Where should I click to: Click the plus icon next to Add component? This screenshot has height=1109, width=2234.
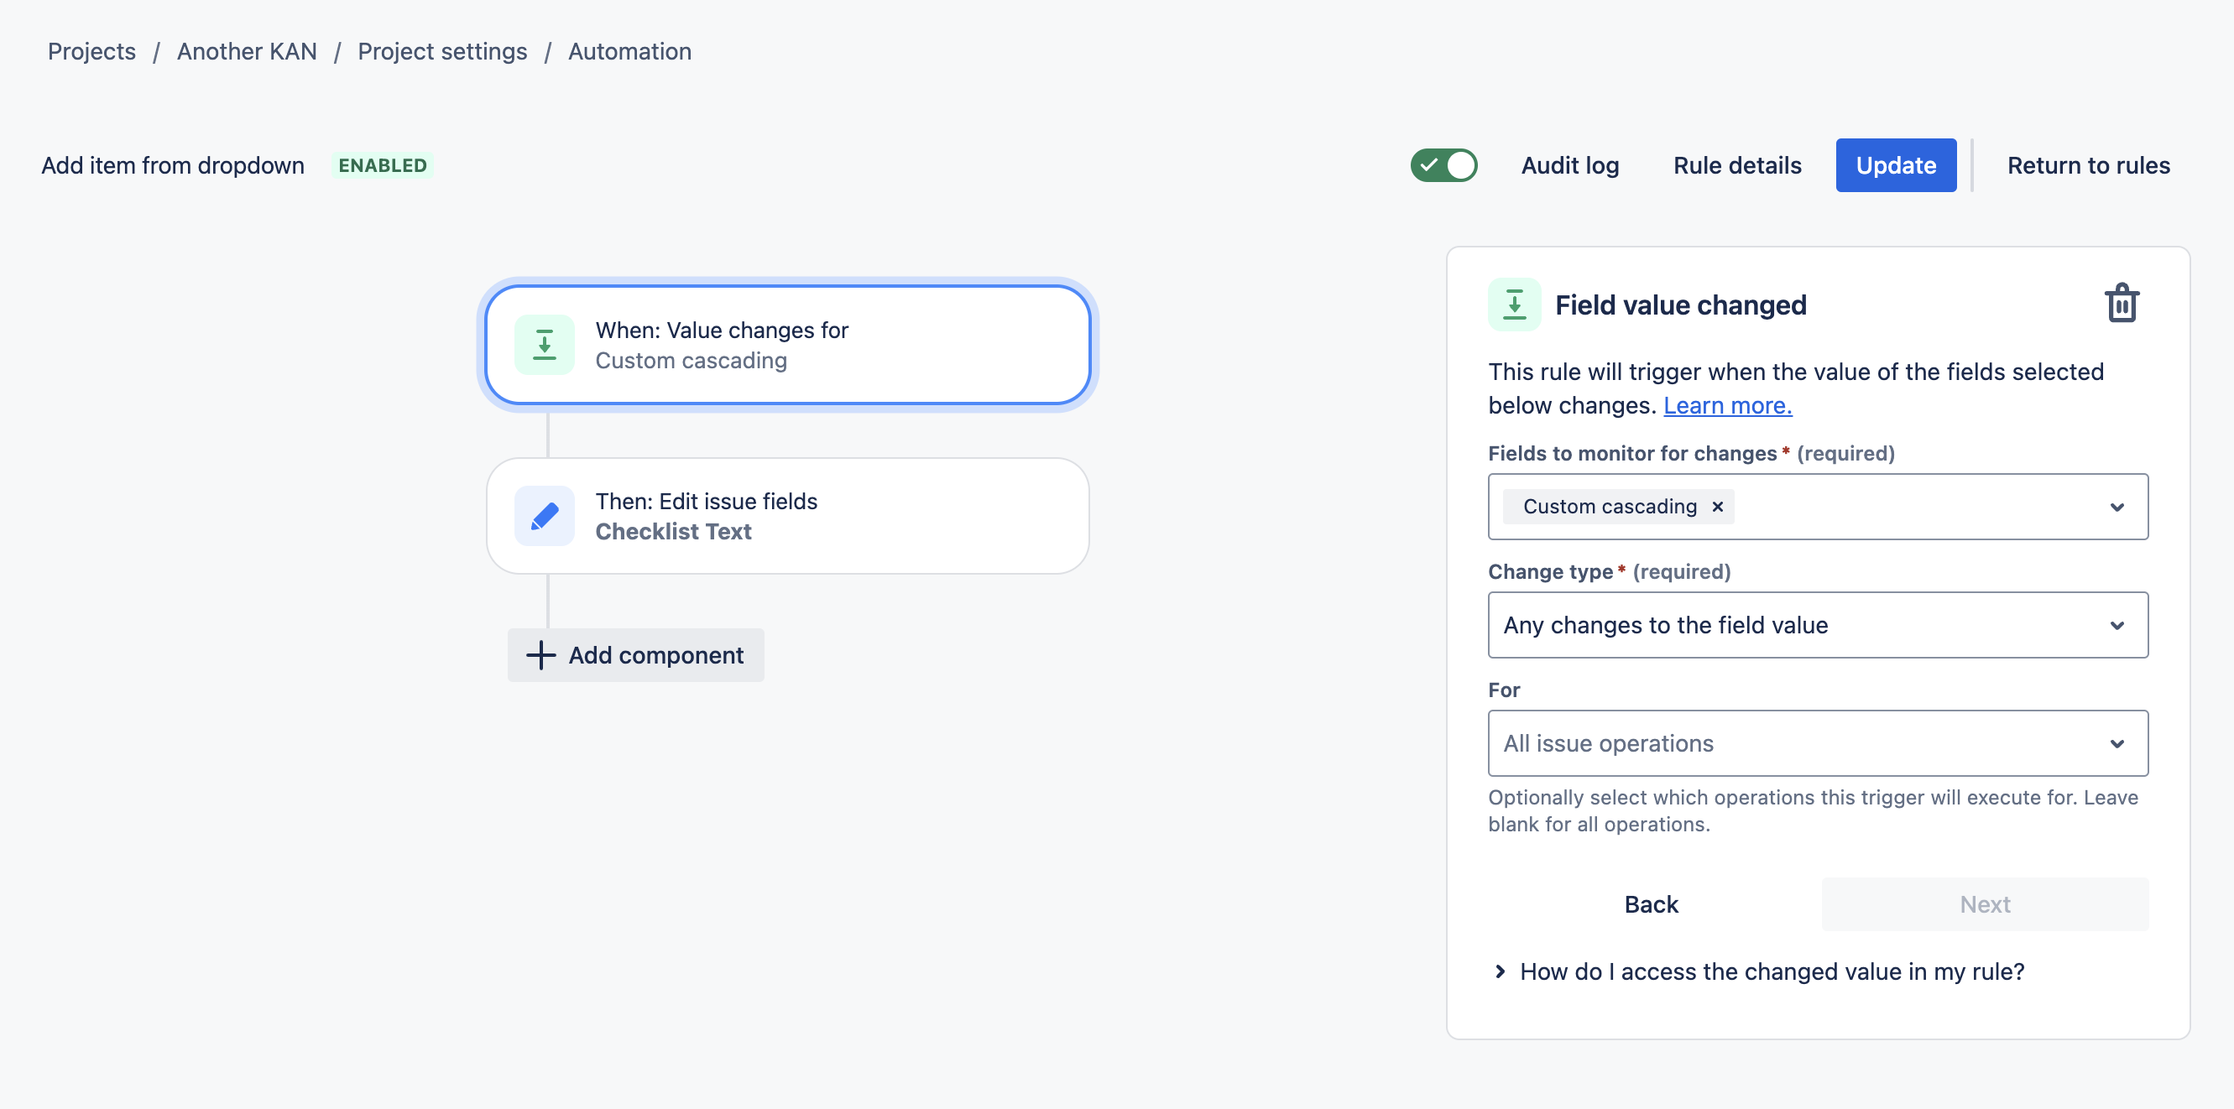540,654
